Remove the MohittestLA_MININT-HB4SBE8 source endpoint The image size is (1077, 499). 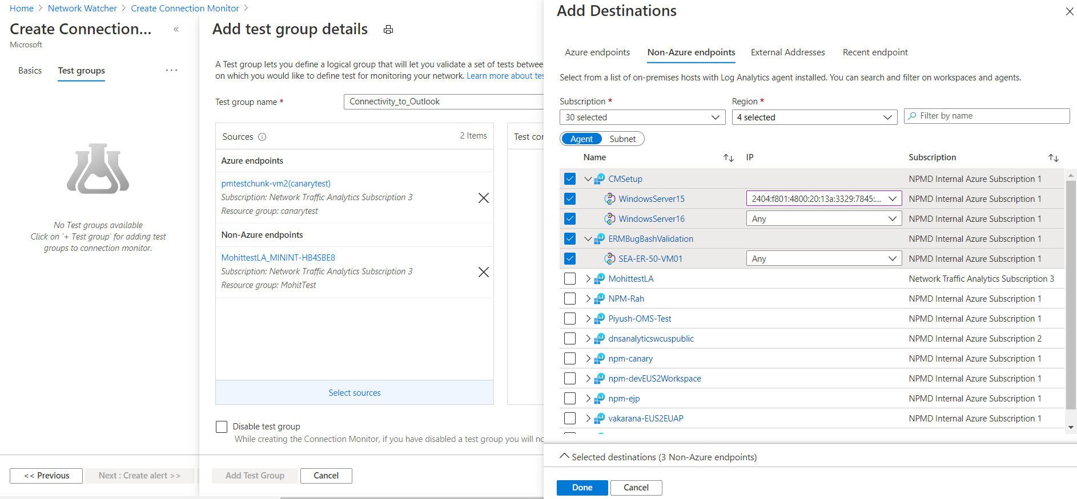(483, 272)
